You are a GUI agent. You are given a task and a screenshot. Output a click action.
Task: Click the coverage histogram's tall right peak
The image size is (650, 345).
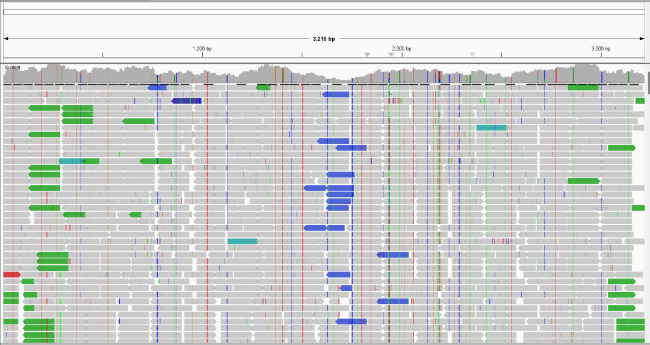click(x=587, y=72)
